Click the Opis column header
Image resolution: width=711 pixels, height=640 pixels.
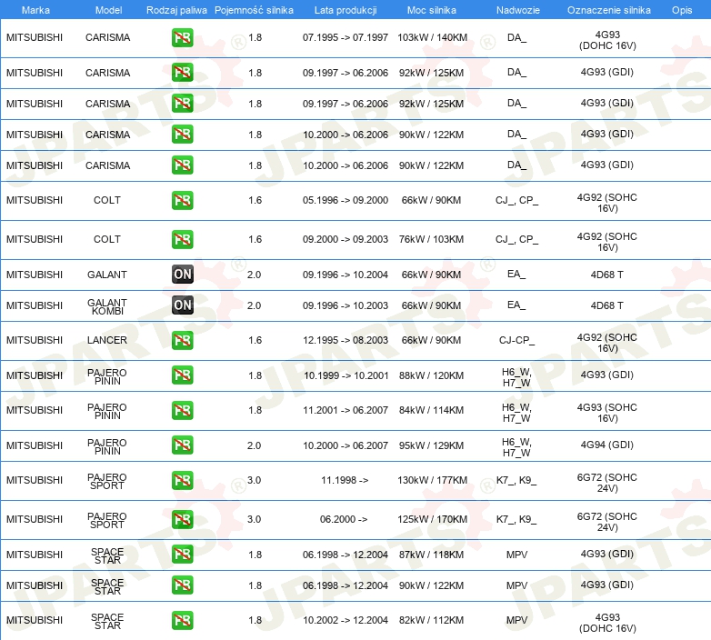[681, 10]
